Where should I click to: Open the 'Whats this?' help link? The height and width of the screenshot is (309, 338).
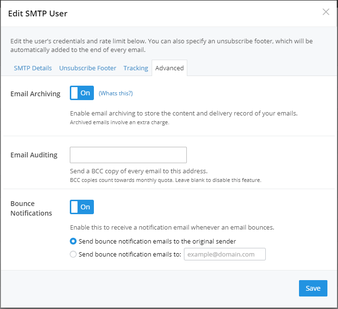pos(116,93)
